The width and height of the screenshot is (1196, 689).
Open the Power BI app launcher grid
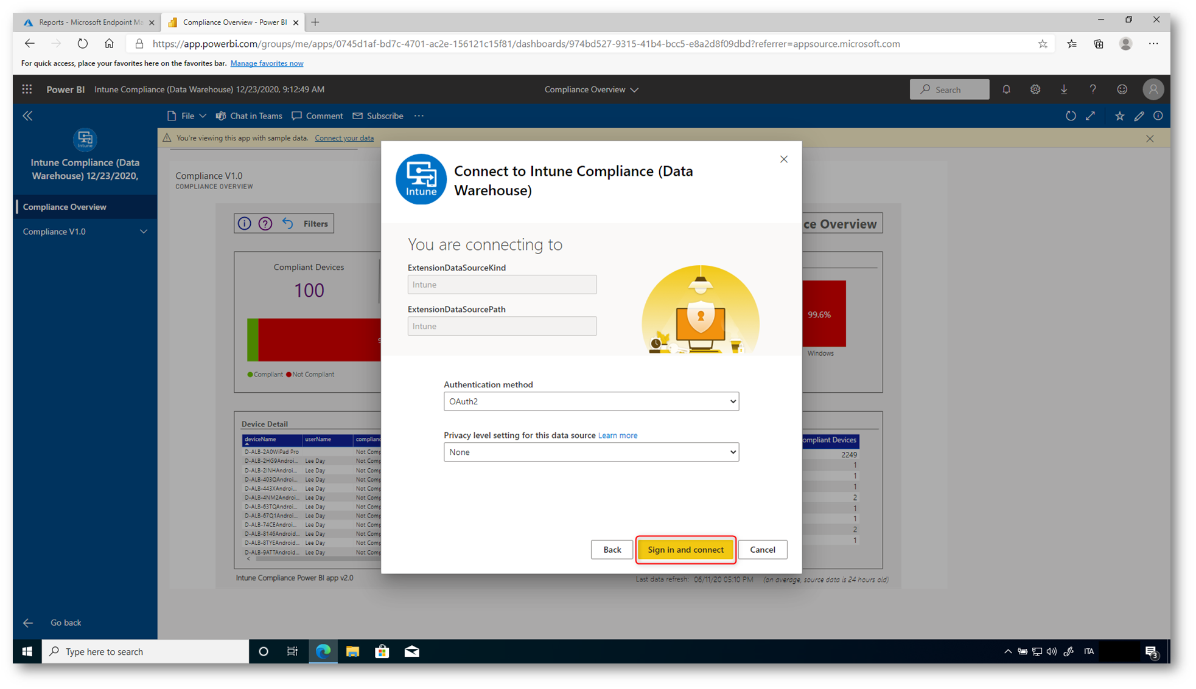pos(27,89)
